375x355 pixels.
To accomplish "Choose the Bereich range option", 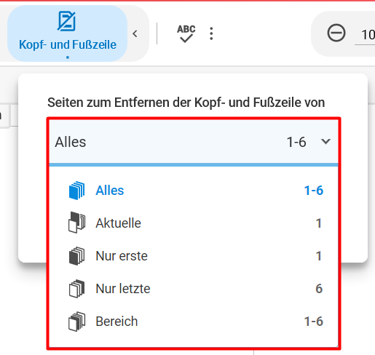I will pyautogui.click(x=194, y=322).
